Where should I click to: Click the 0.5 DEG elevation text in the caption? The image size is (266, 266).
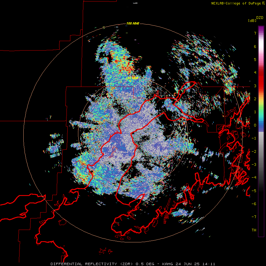click(x=145, y=264)
